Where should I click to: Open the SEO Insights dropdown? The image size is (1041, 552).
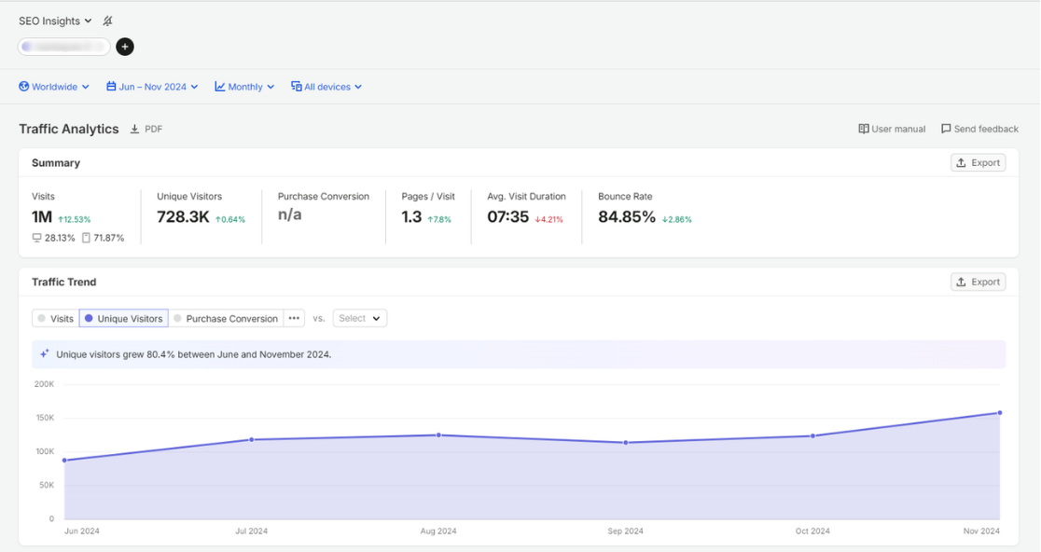pyautogui.click(x=55, y=21)
